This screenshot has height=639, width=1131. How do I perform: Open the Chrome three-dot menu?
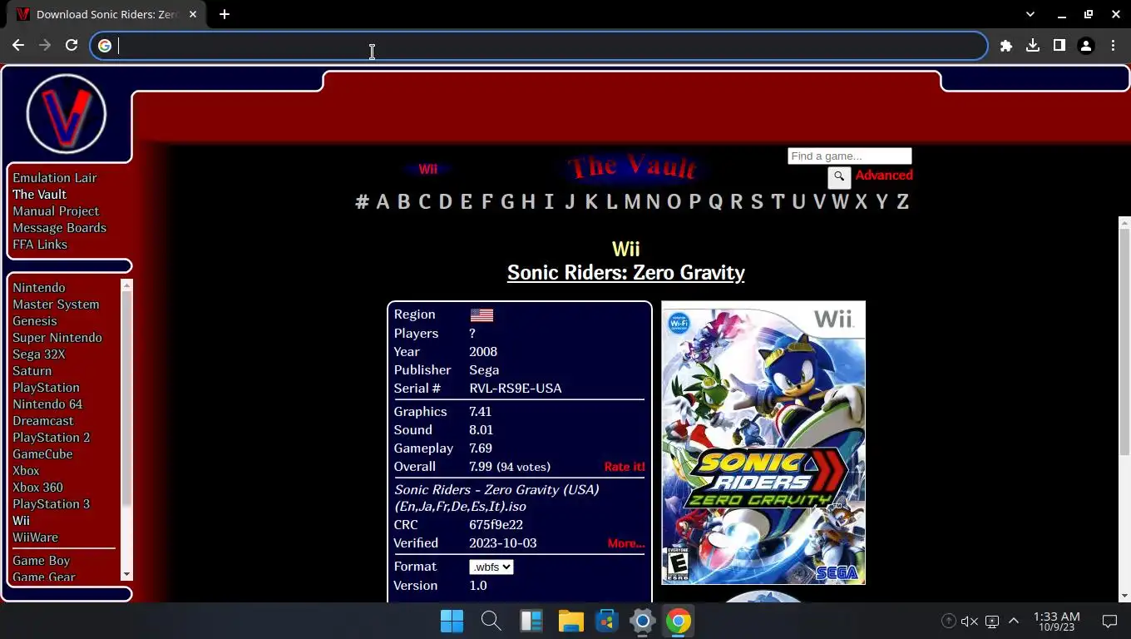click(1113, 46)
